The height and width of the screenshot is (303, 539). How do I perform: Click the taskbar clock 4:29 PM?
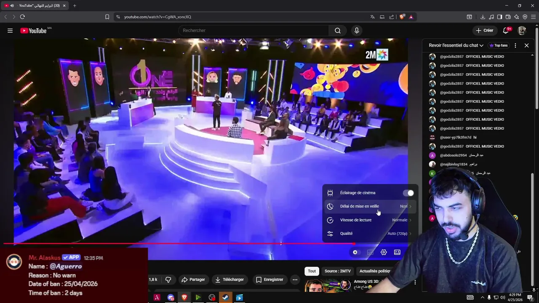[515, 298]
